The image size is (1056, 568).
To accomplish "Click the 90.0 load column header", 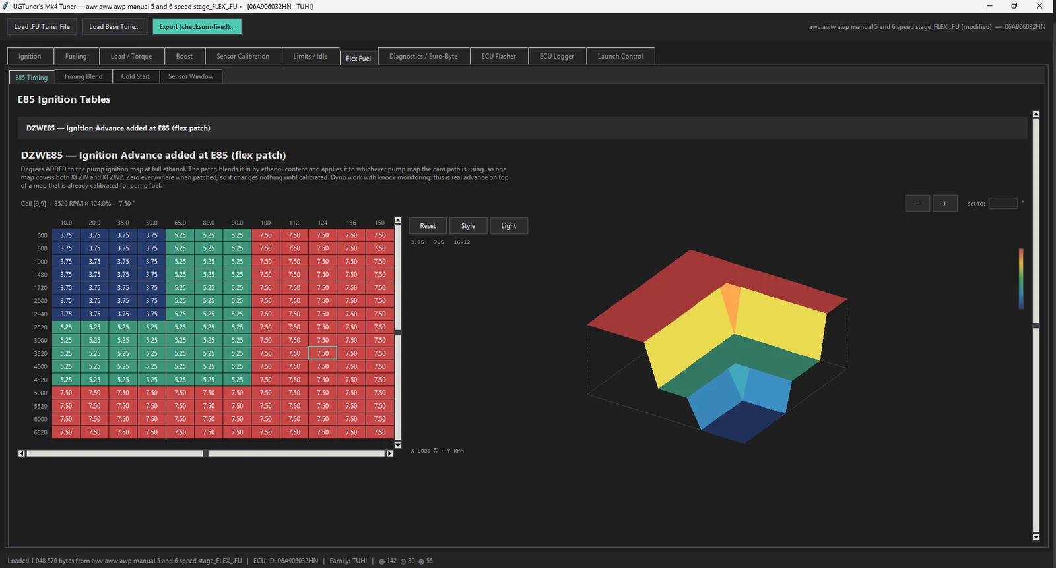I will (x=238, y=223).
